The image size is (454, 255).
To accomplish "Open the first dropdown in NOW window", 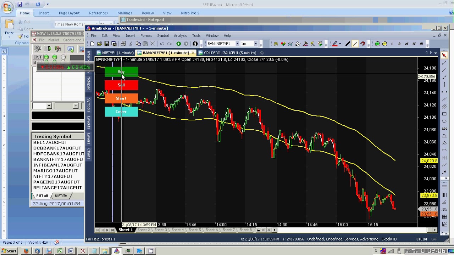I will pos(49,106).
